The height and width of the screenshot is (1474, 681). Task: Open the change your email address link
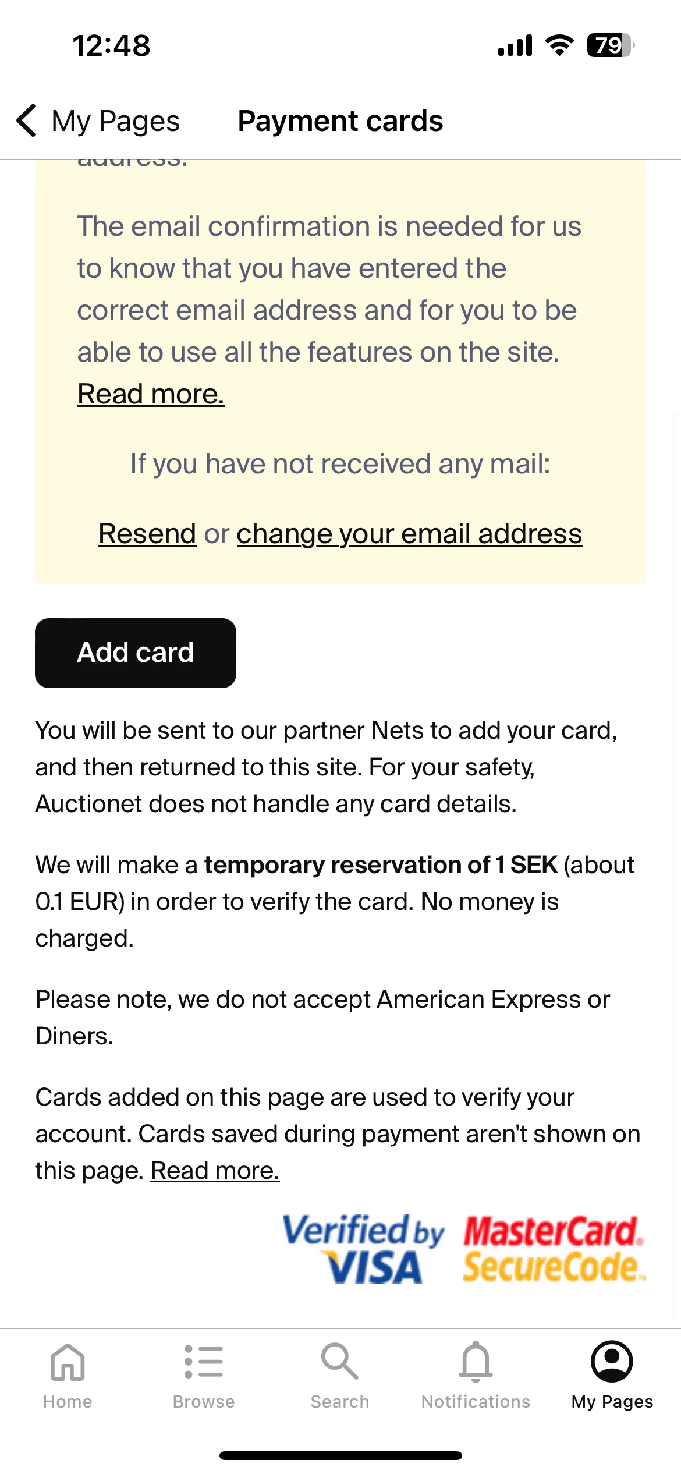pos(409,533)
